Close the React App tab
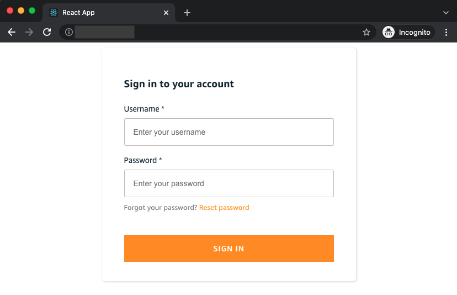Screen dimensions: 457x295 pos(166,13)
